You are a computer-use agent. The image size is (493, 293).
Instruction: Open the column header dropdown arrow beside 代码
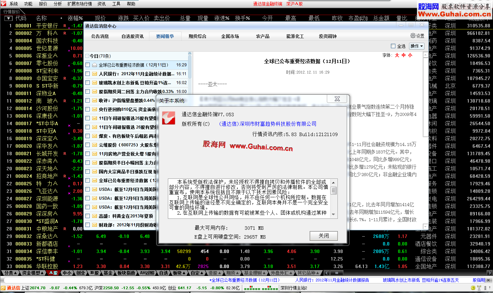[9, 18]
